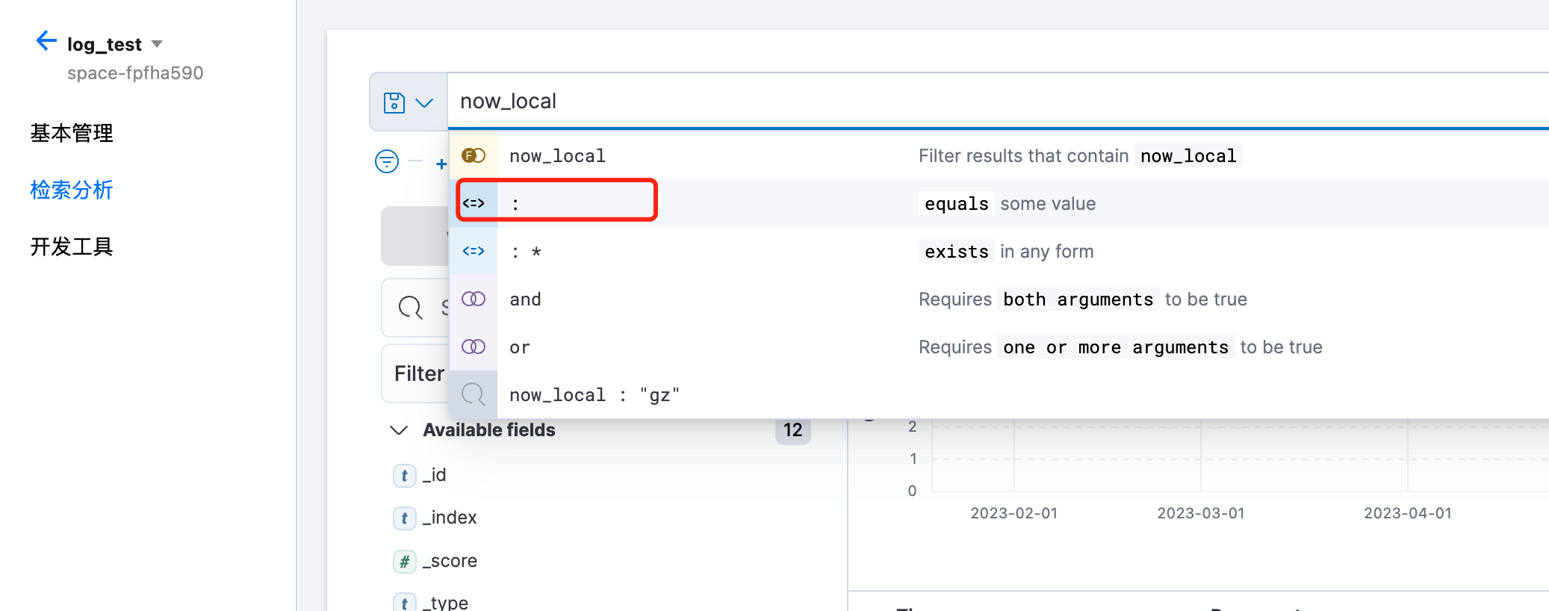Screen dimensions: 1549x611
Task: Click the _score field's number type icon
Action: 404,561
